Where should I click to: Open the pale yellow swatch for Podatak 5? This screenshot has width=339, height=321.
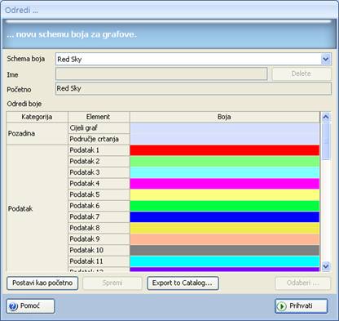click(x=225, y=194)
